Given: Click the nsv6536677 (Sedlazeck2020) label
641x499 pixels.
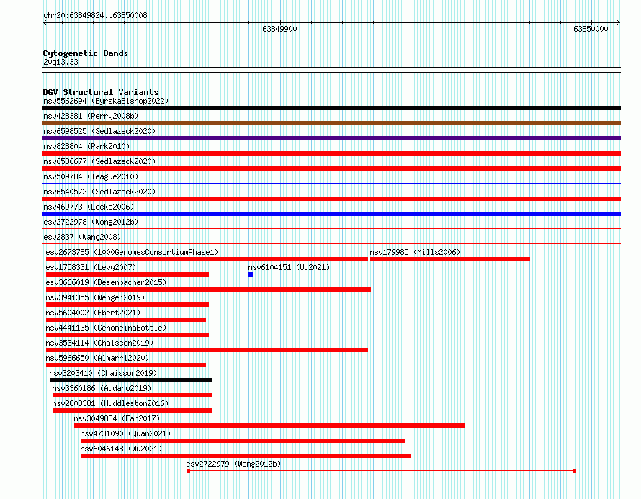Looking at the screenshot, I should (x=99, y=161).
